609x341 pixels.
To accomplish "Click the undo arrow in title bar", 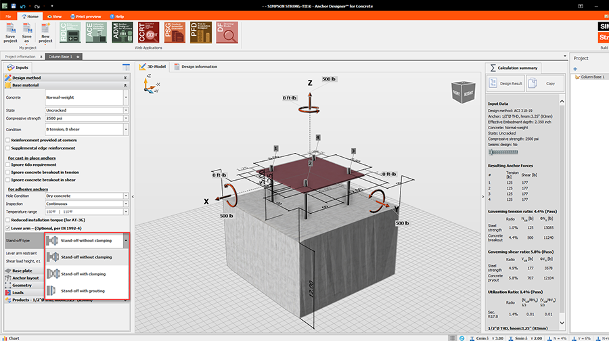I will coord(23,6).
